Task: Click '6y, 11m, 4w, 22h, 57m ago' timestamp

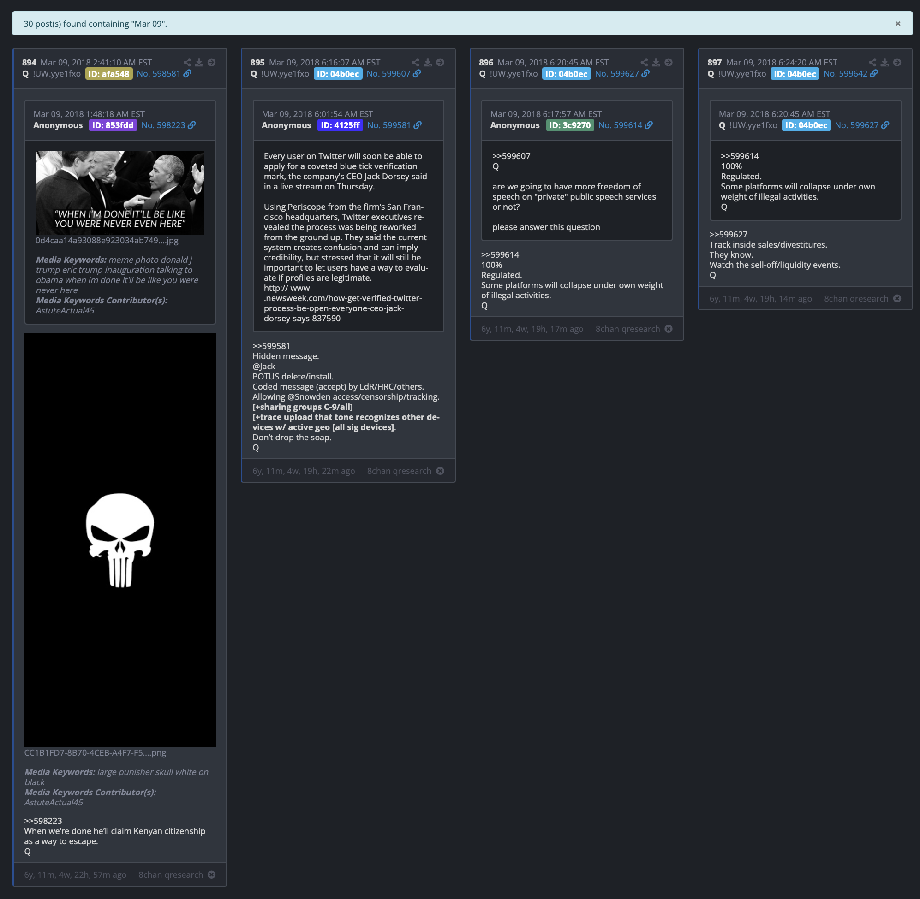Action: tap(75, 875)
